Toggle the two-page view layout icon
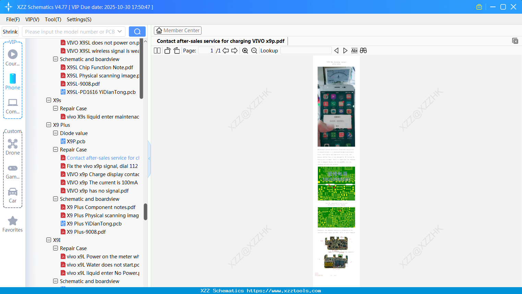Viewport: 522px width, 294px height. click(157, 51)
